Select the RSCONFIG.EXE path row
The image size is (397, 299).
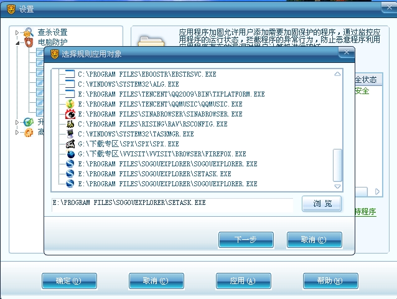(x=152, y=124)
